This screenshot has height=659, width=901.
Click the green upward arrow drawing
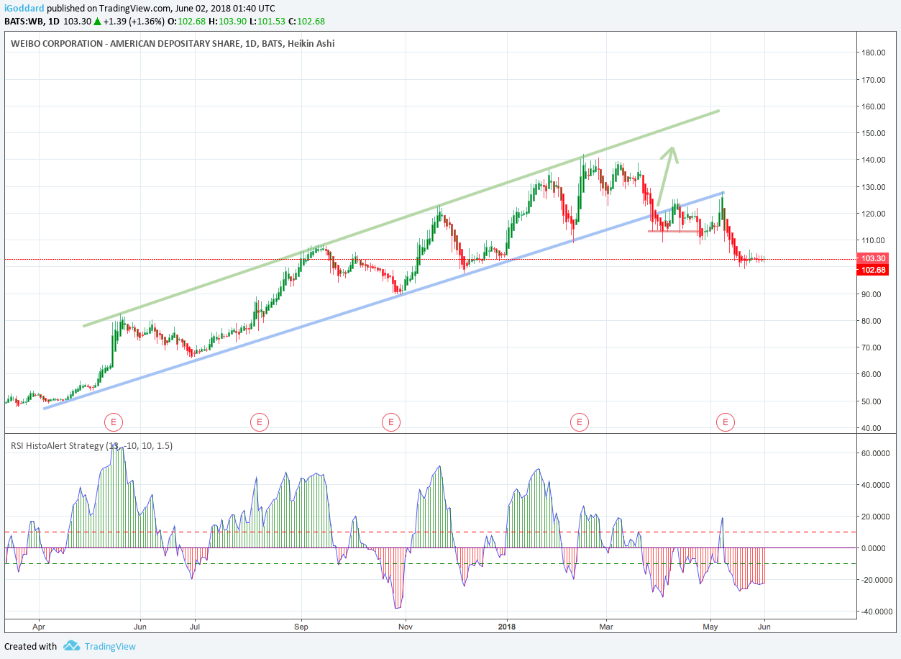coord(667,176)
